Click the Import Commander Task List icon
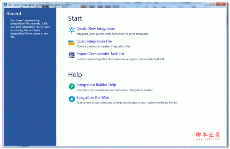The height and width of the screenshot is (149, 230). coord(72,55)
